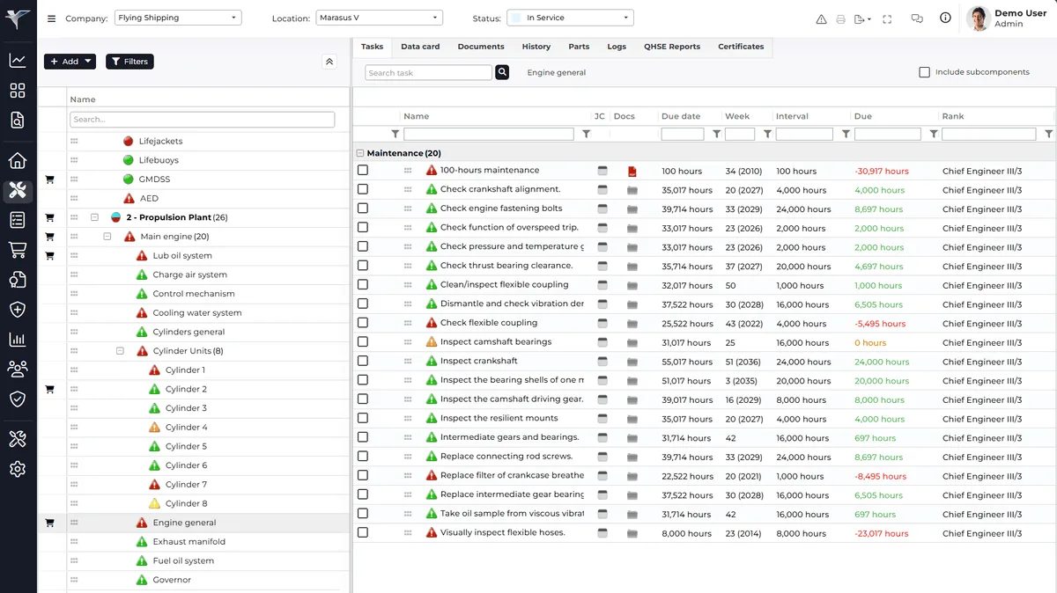Type in the Search task field
The image size is (1057, 593).
pos(428,72)
